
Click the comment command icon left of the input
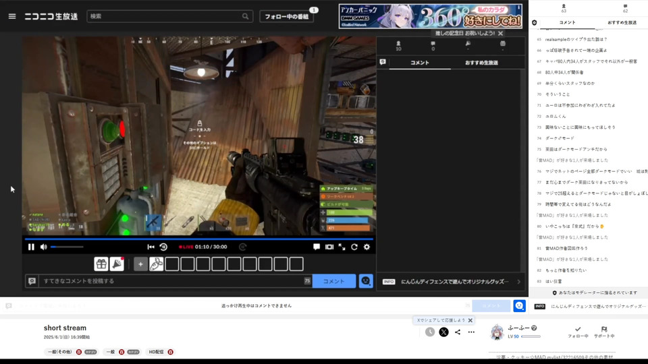click(x=32, y=281)
